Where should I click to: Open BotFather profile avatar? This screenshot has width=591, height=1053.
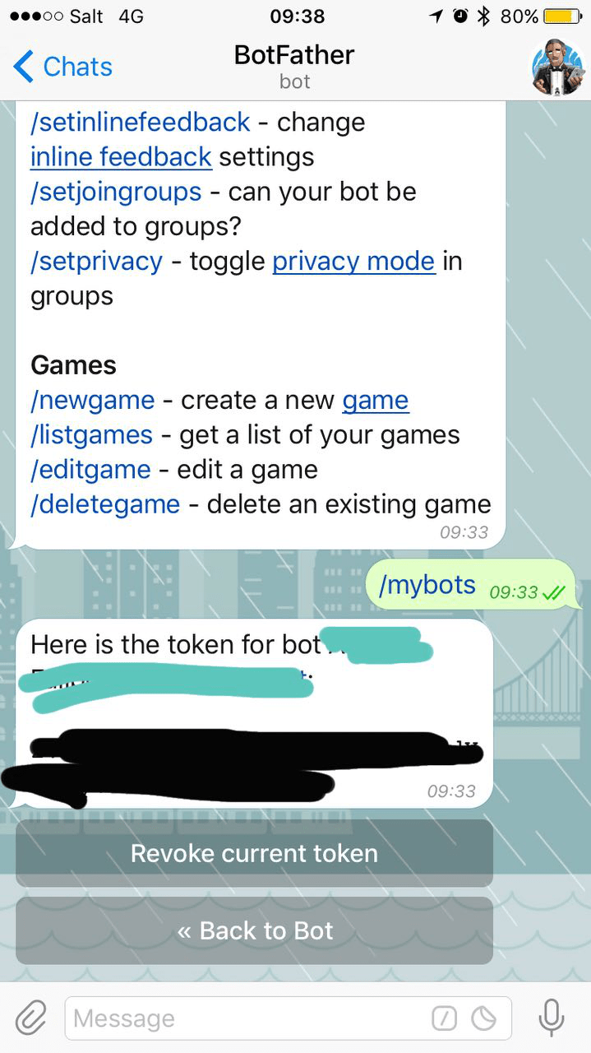(556, 67)
